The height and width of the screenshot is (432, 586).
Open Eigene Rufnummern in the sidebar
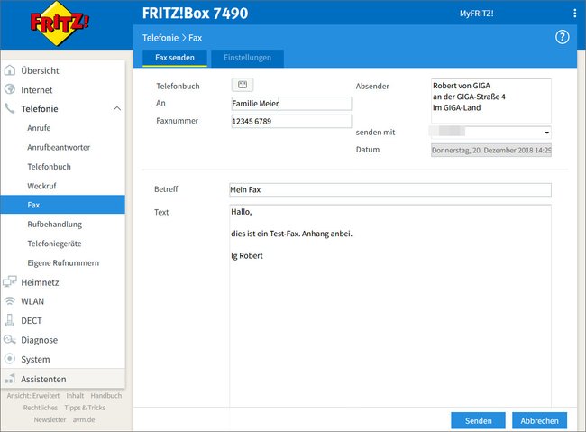(x=63, y=263)
